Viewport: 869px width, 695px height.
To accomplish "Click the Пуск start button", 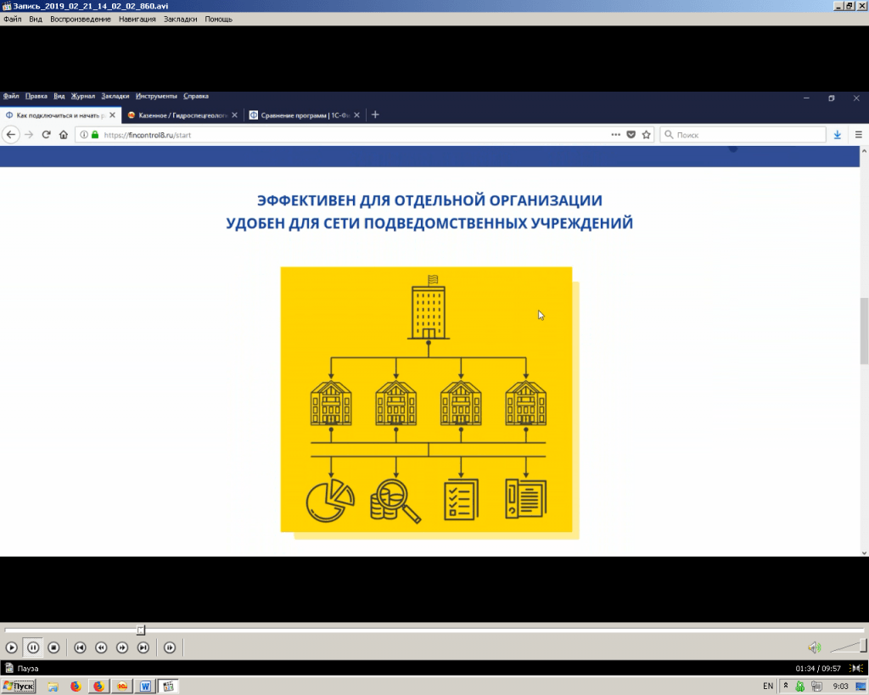I will (x=19, y=686).
